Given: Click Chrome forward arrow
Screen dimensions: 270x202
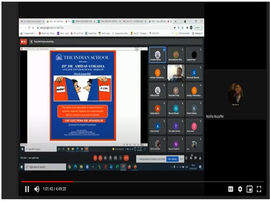Looking at the screenshot, I should [25, 28].
